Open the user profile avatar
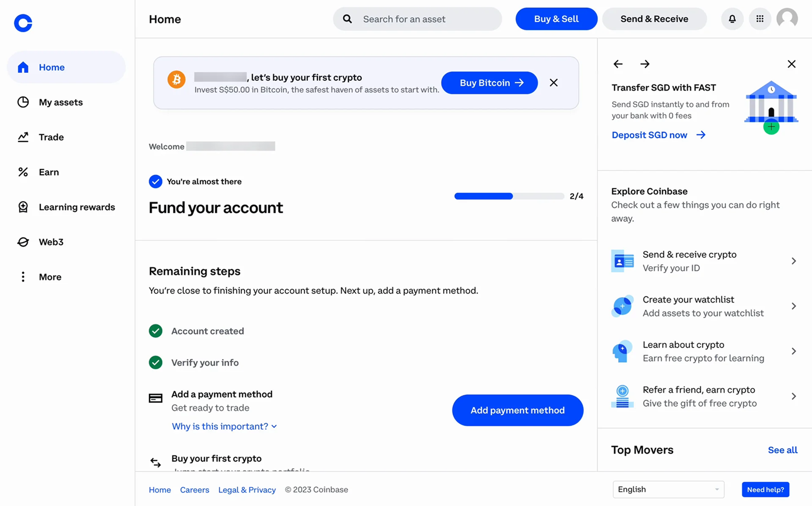This screenshot has height=506, width=812. coord(787,19)
